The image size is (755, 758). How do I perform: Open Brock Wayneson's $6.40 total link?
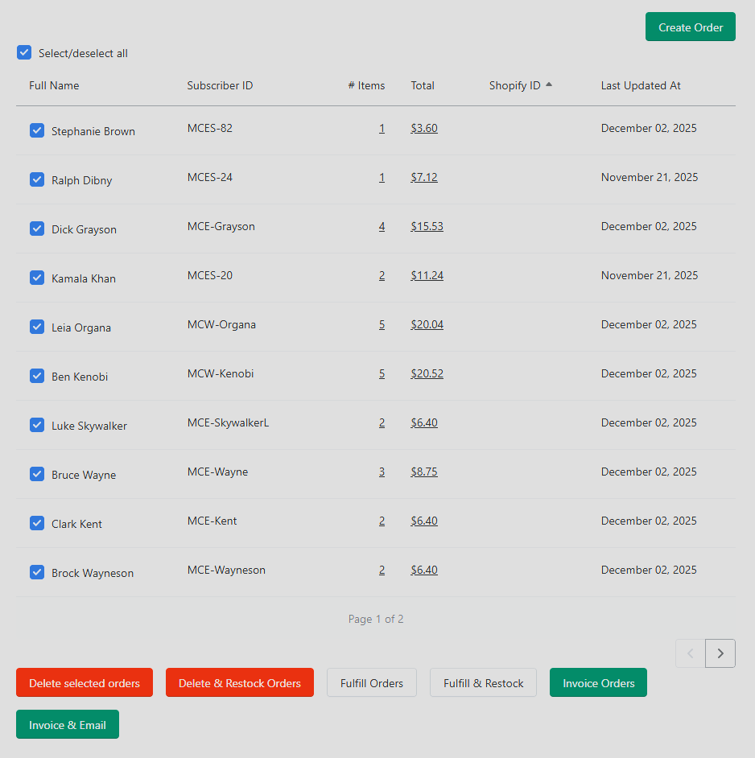pyautogui.click(x=424, y=570)
